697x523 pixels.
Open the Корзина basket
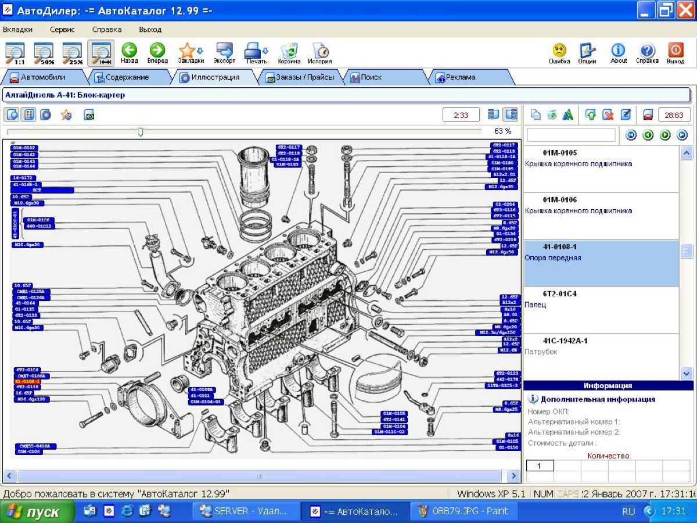click(289, 53)
